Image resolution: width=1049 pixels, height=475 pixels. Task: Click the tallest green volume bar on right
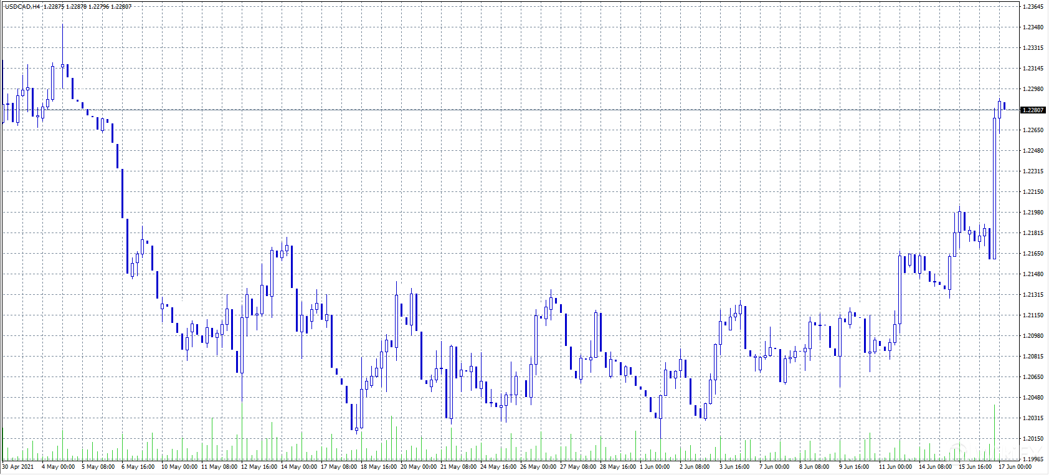pyautogui.click(x=994, y=433)
